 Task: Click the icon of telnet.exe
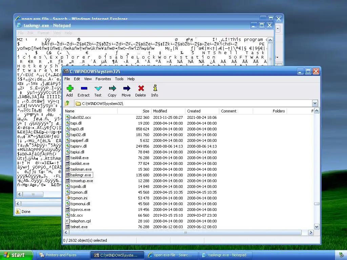tap(67, 226)
